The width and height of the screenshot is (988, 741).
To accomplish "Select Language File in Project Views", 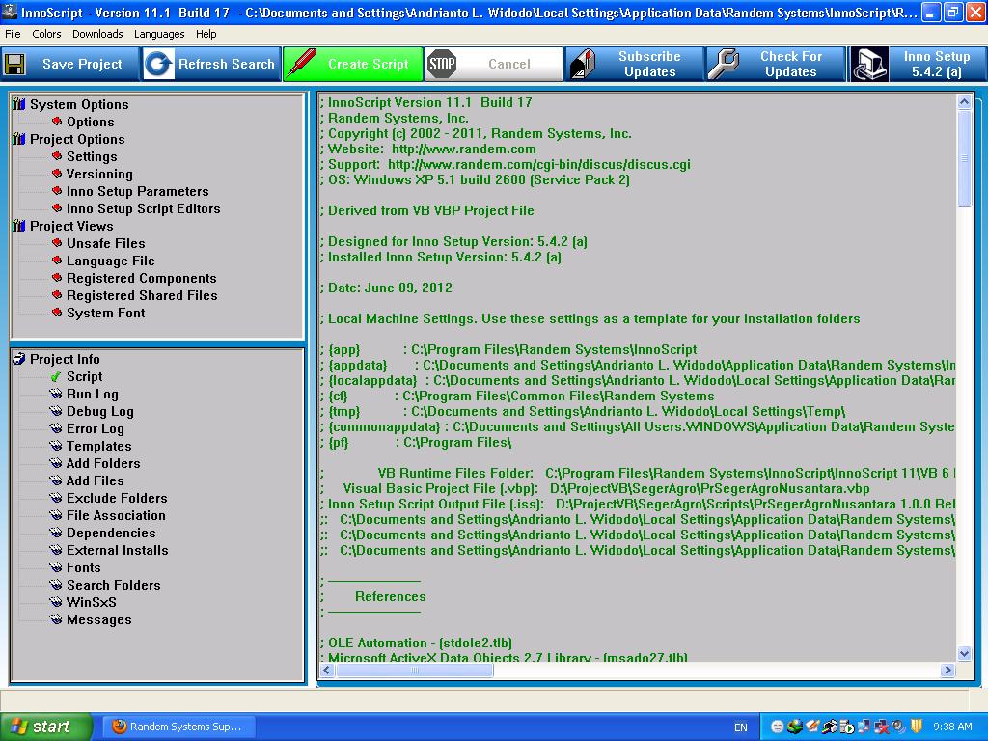I will point(111,261).
